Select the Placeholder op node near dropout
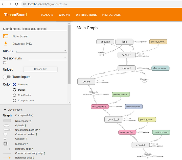Screen dimensions: 182x160 [144, 82]
